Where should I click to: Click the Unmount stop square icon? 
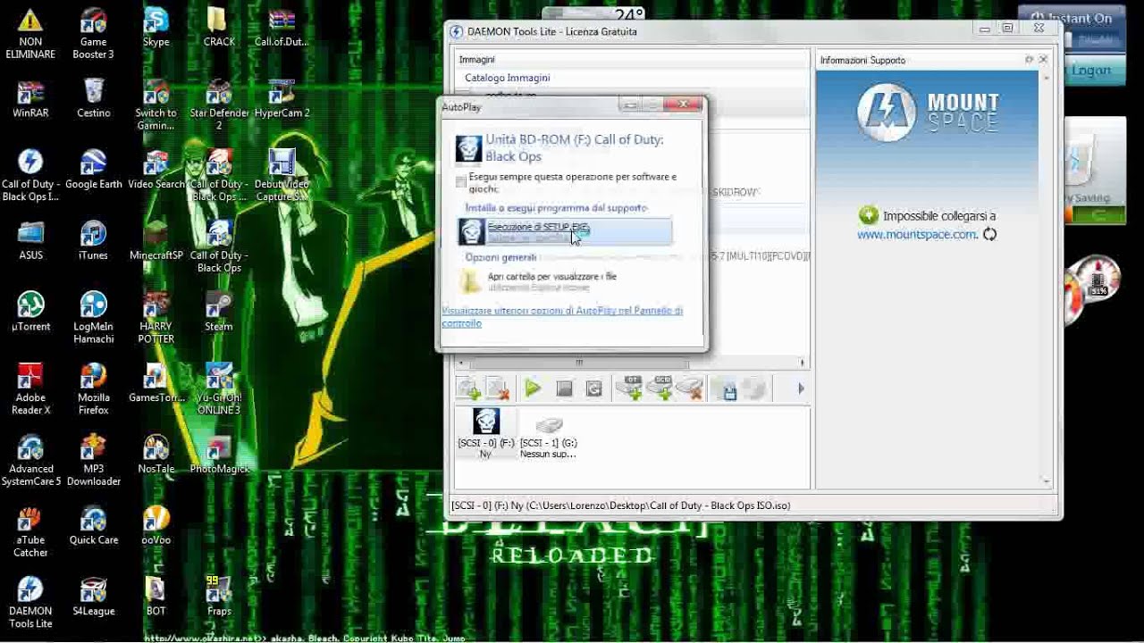(x=564, y=388)
